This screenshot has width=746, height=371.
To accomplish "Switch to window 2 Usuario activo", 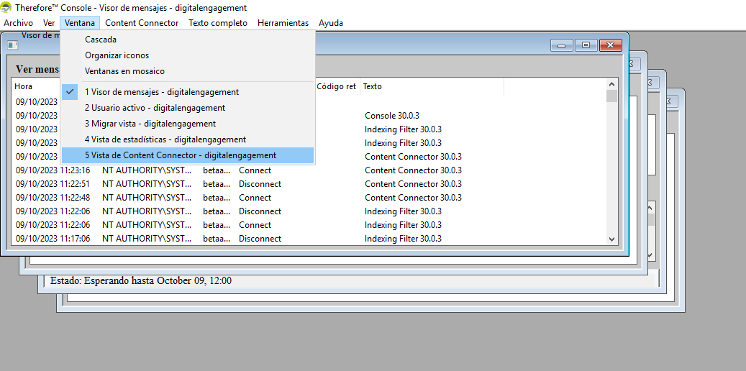I will [x=188, y=108].
